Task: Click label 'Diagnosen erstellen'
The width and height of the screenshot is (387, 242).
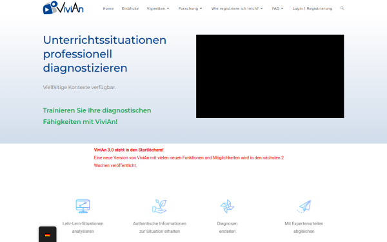Action: [x=227, y=227]
